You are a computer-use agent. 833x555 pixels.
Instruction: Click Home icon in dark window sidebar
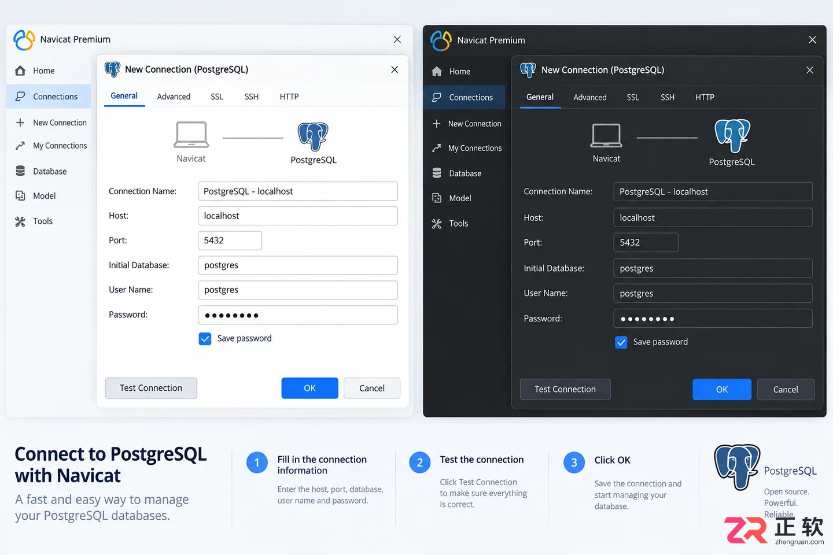[437, 71]
